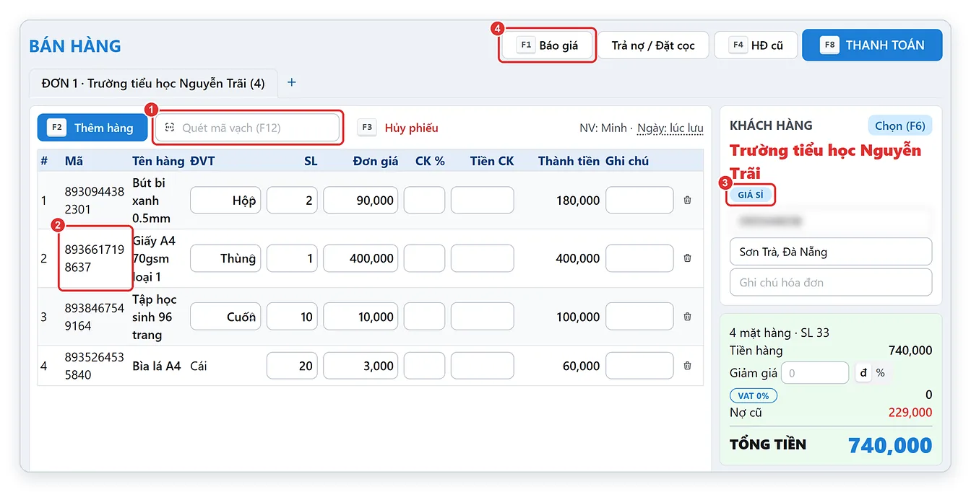
Task: Remove the Giấy A4 70gsm row via trash icon
Action: point(687,258)
